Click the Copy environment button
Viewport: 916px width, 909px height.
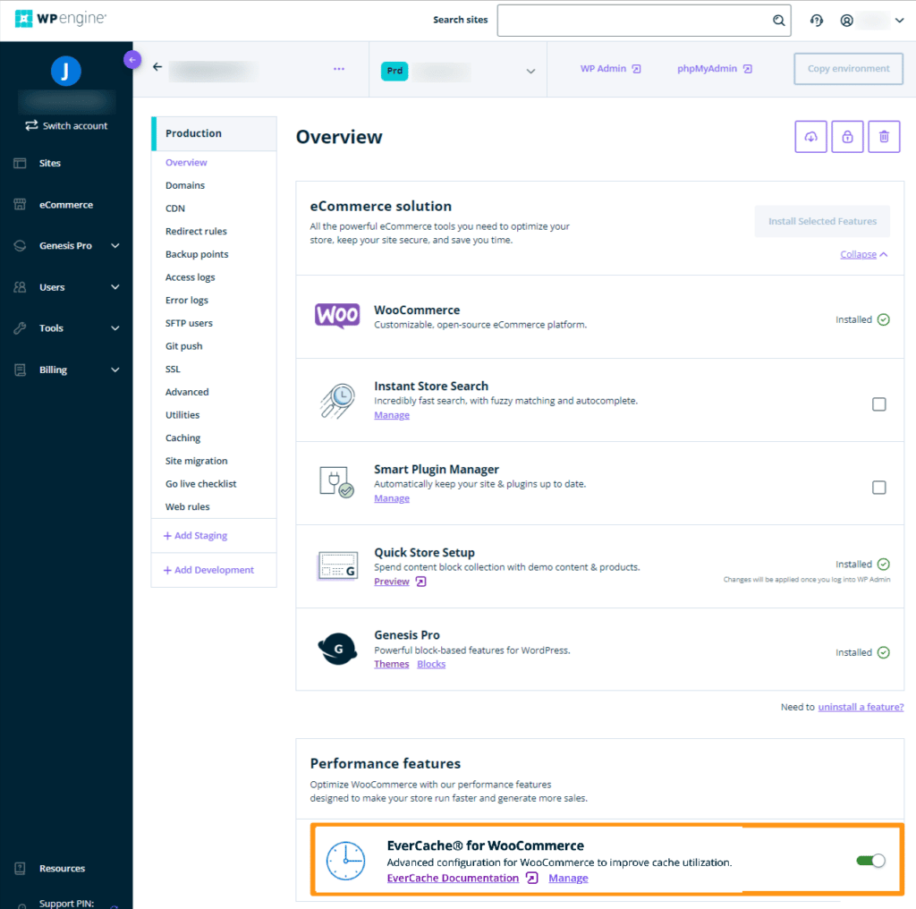click(848, 69)
